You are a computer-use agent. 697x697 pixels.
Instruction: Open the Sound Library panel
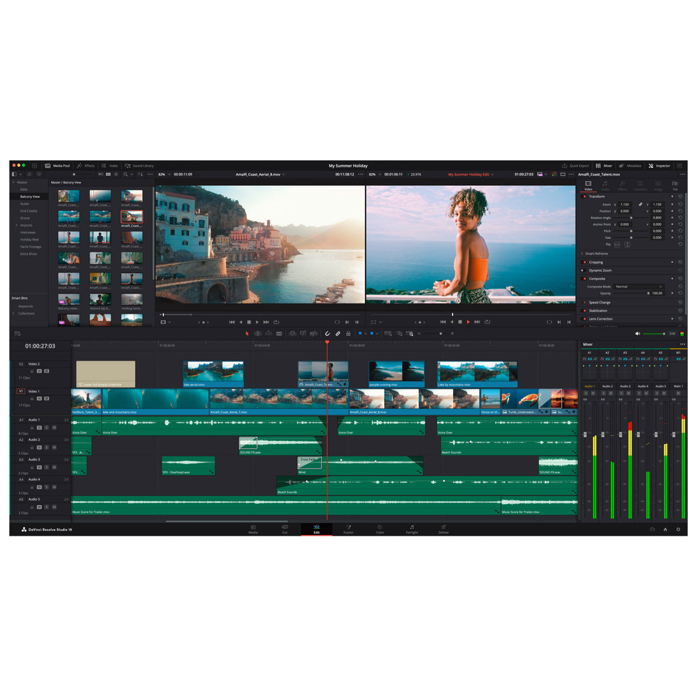click(139, 166)
